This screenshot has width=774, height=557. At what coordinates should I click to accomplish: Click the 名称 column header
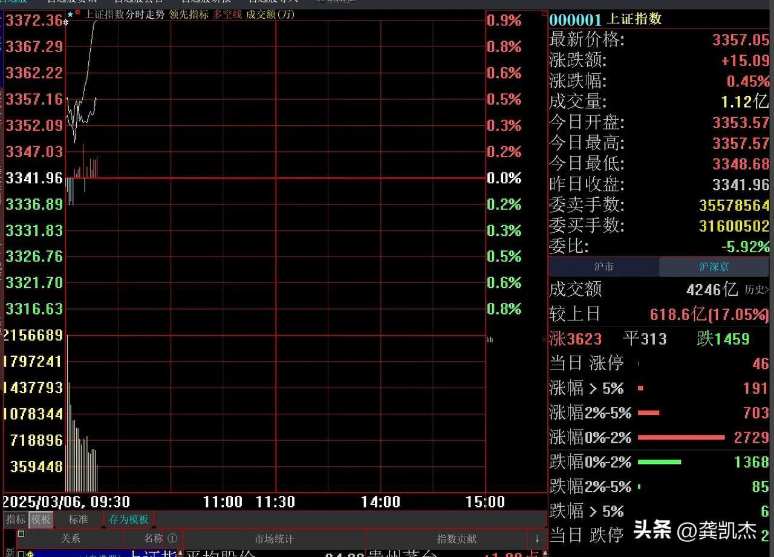click(x=154, y=538)
